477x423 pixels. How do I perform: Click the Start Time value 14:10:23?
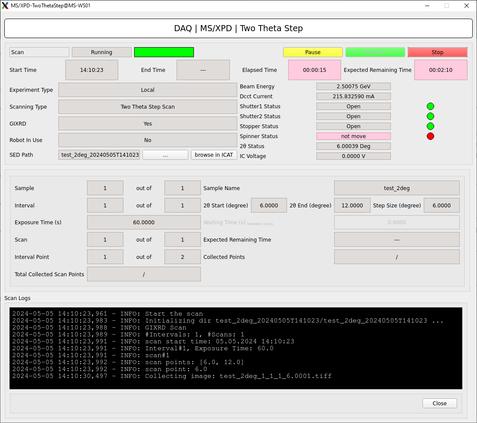[92, 70]
